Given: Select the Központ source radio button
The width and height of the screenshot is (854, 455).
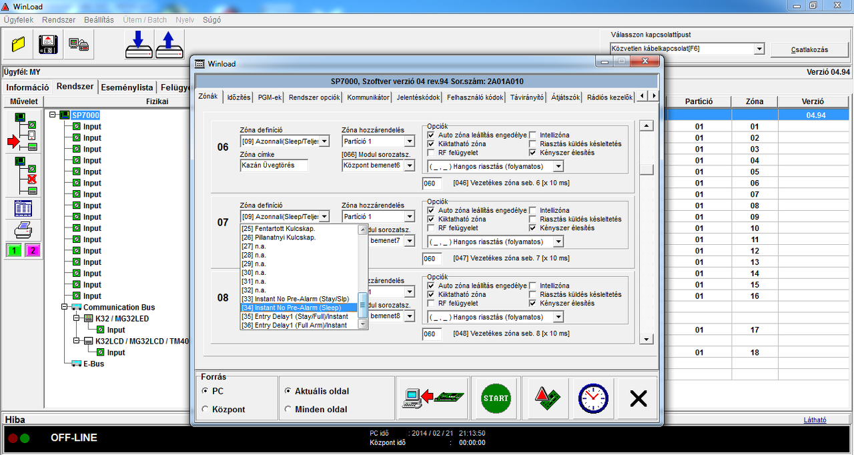Looking at the screenshot, I should (x=205, y=409).
